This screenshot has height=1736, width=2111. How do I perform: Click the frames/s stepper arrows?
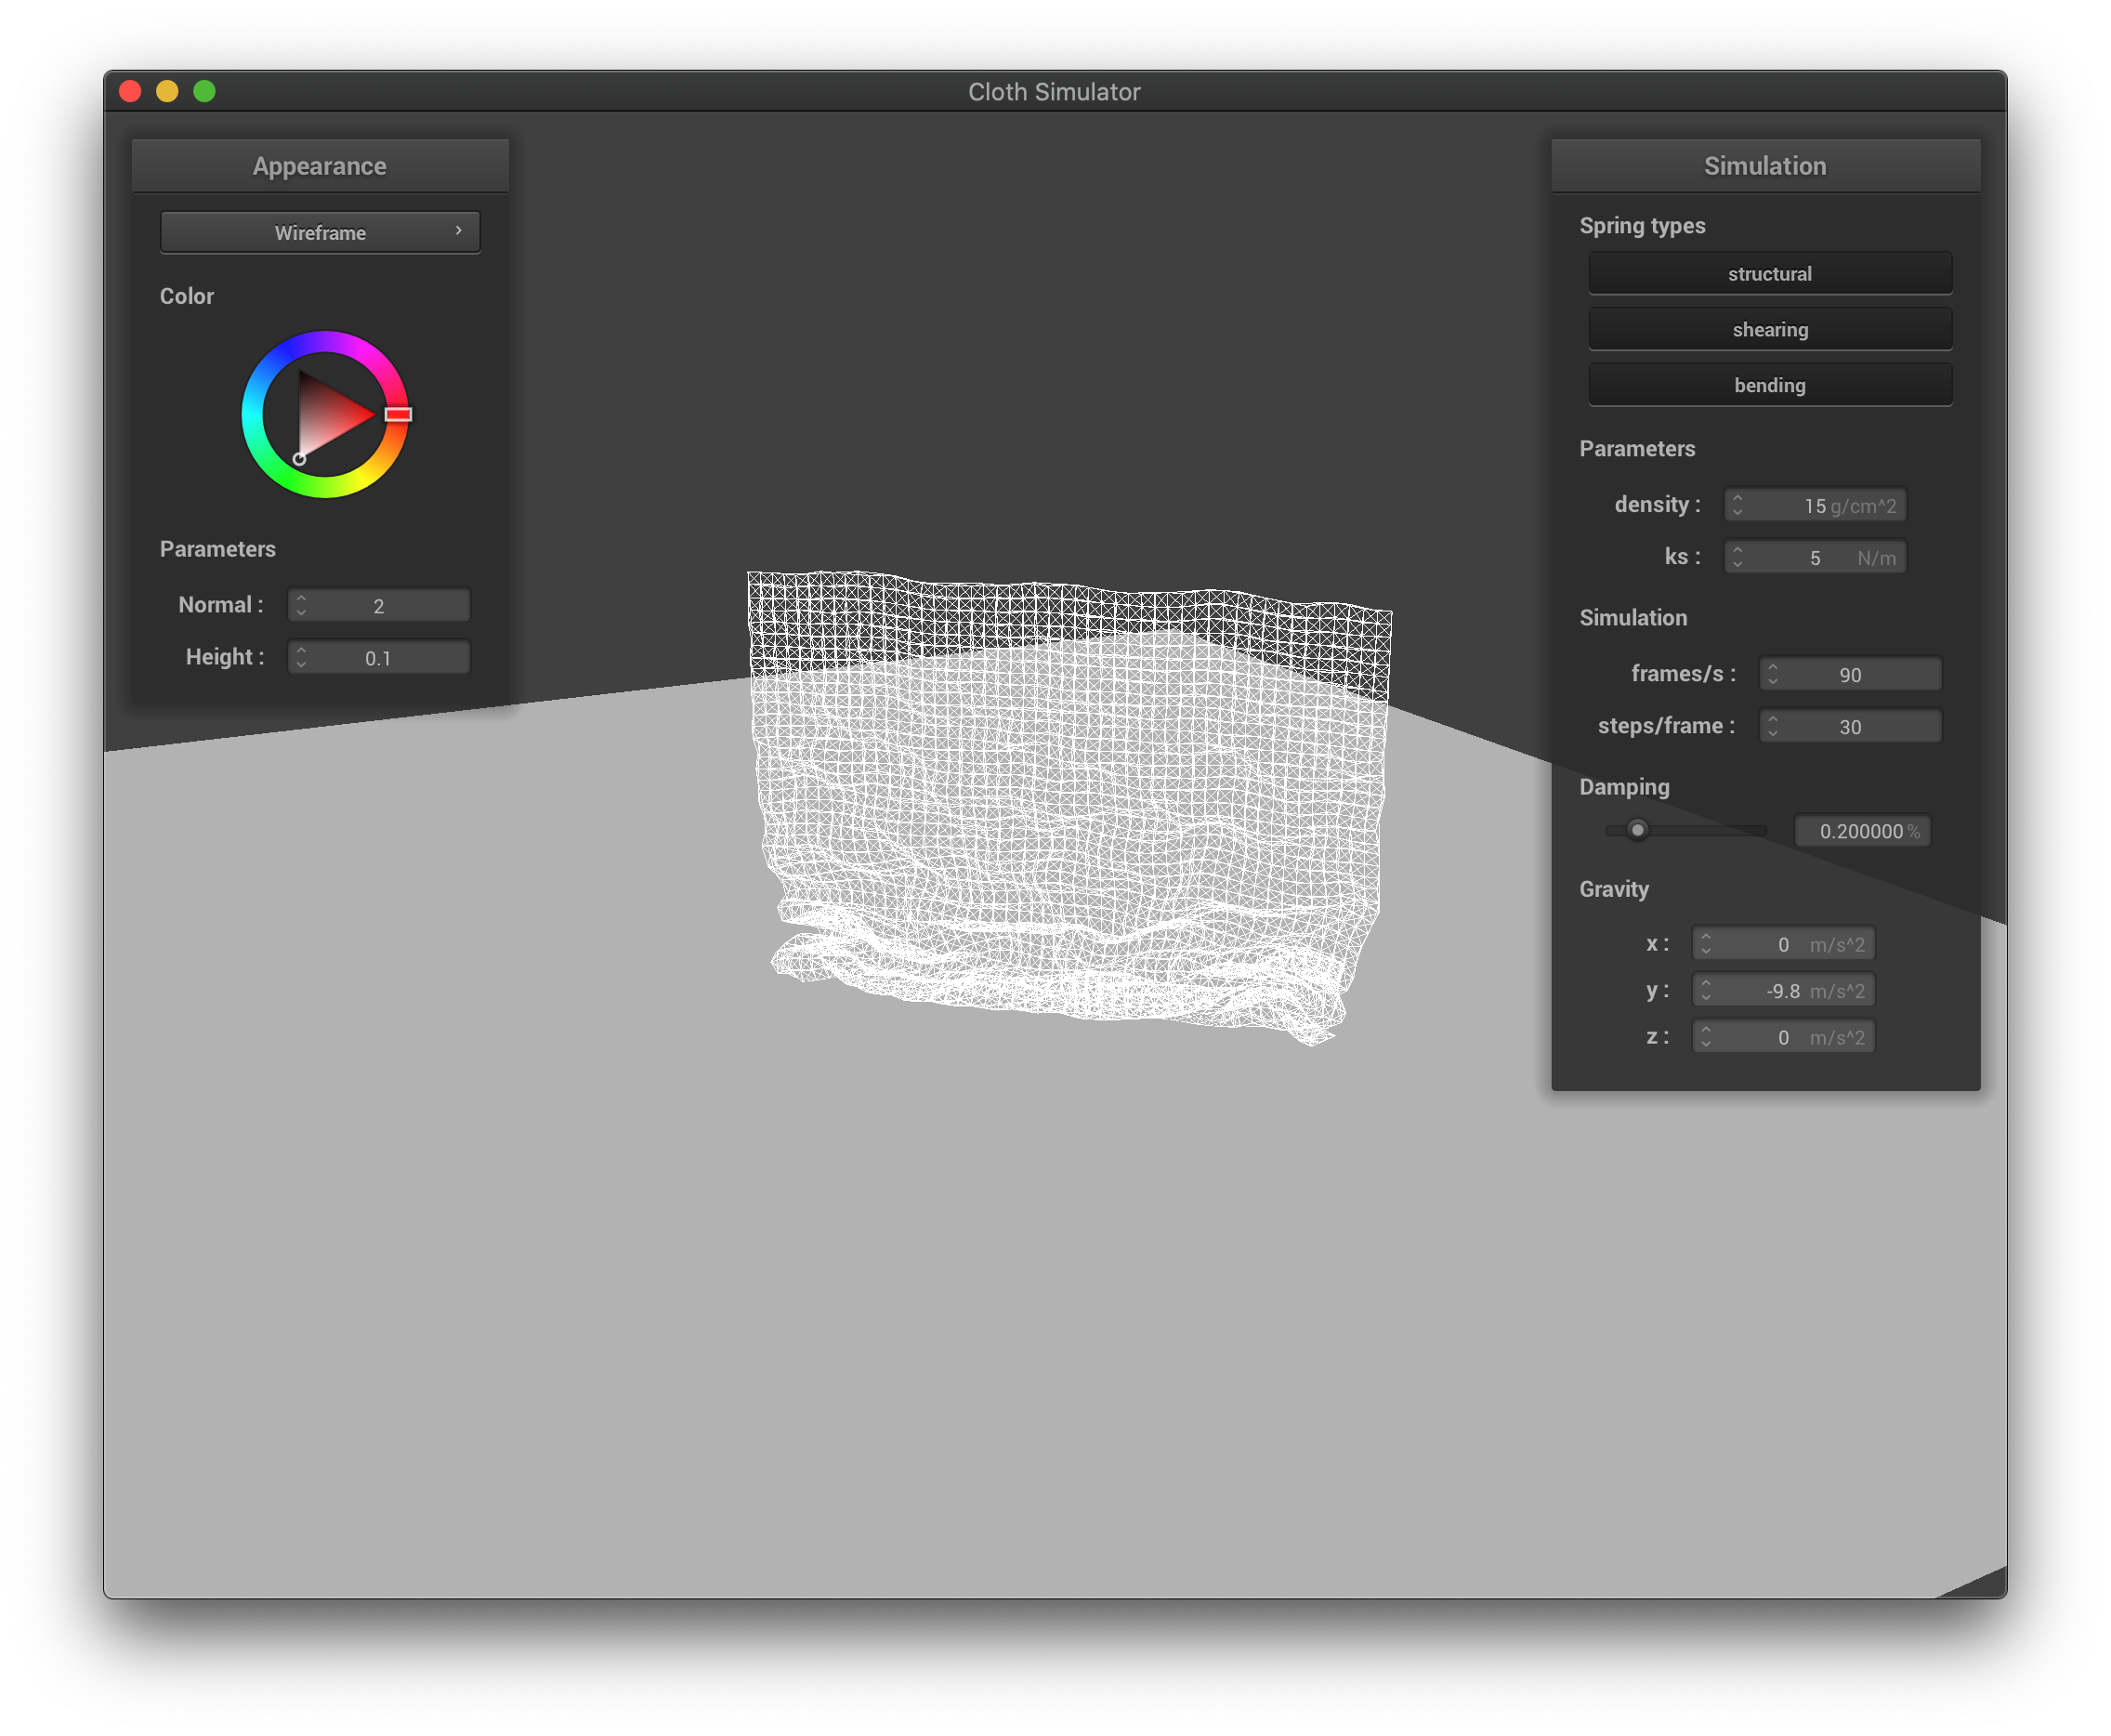(x=1772, y=674)
